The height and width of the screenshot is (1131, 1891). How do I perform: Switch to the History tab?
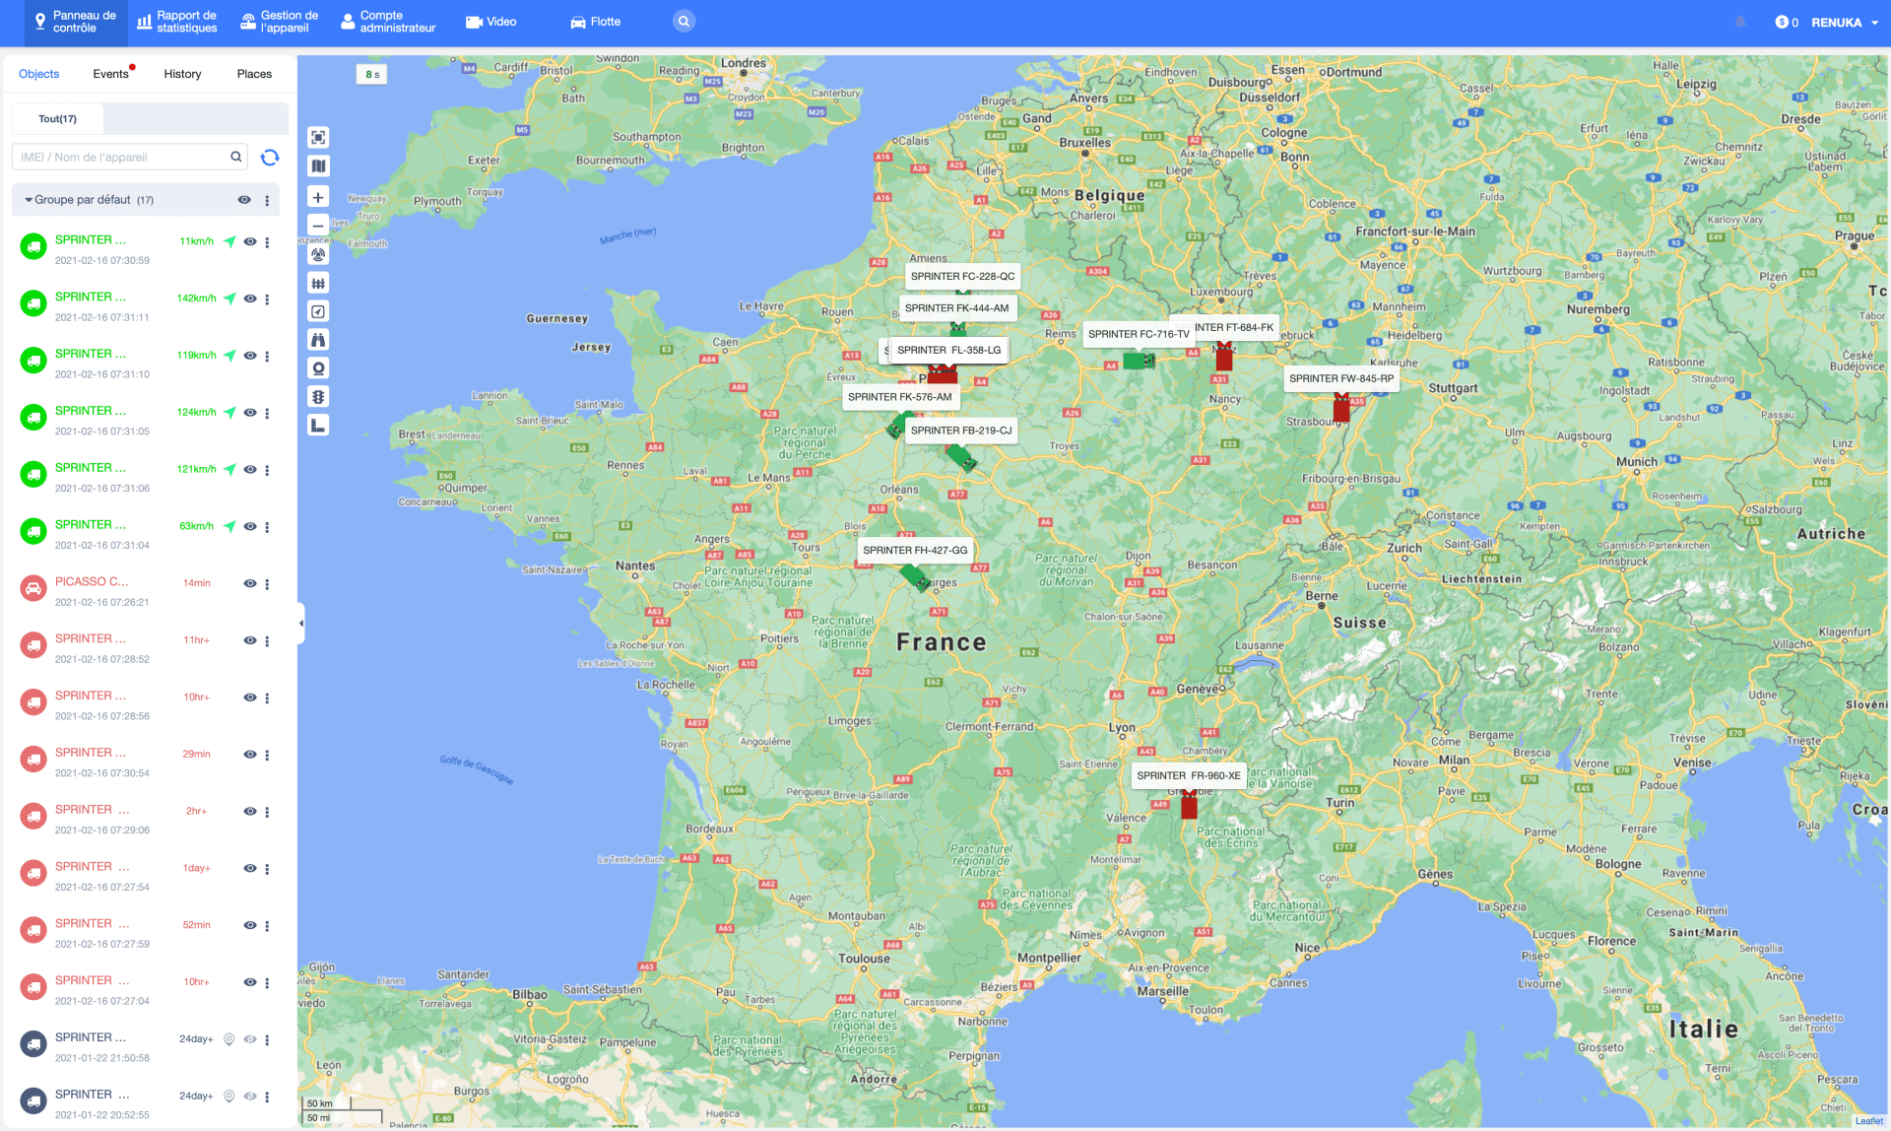tap(182, 74)
